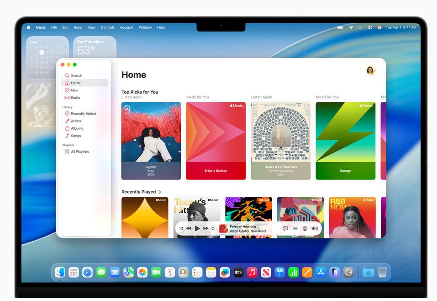Open Numbers from the Dock
The width and height of the screenshot is (437, 301).
tap(293, 272)
